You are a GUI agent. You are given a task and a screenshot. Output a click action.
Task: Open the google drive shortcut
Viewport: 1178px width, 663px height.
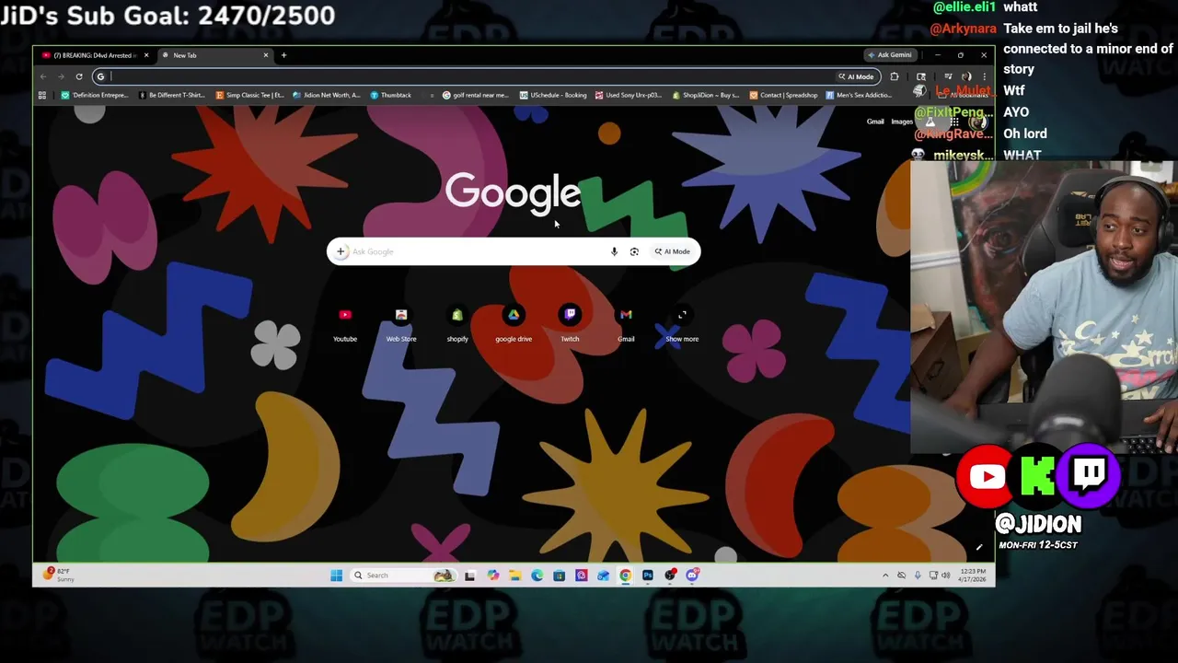click(x=514, y=324)
